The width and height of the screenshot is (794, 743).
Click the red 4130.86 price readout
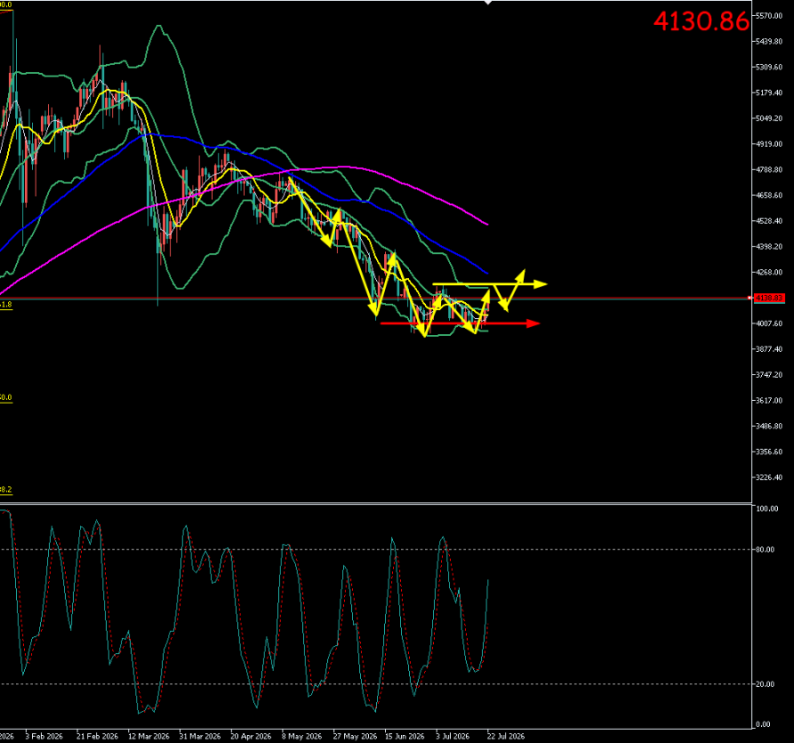[x=700, y=21]
